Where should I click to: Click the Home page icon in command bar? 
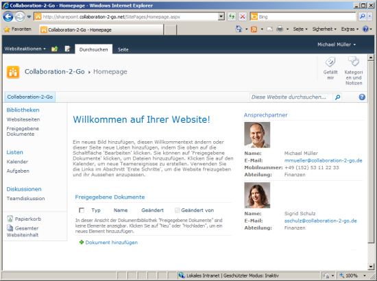coord(239,29)
